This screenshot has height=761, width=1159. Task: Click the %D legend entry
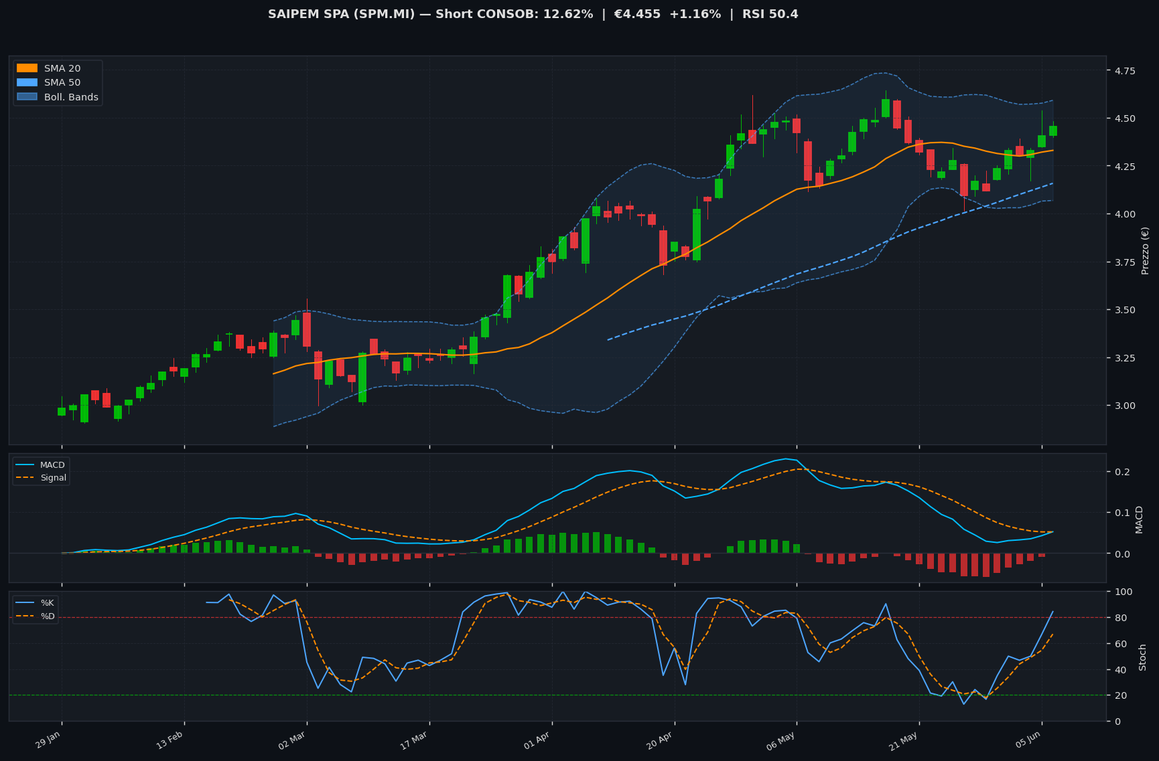(36, 616)
